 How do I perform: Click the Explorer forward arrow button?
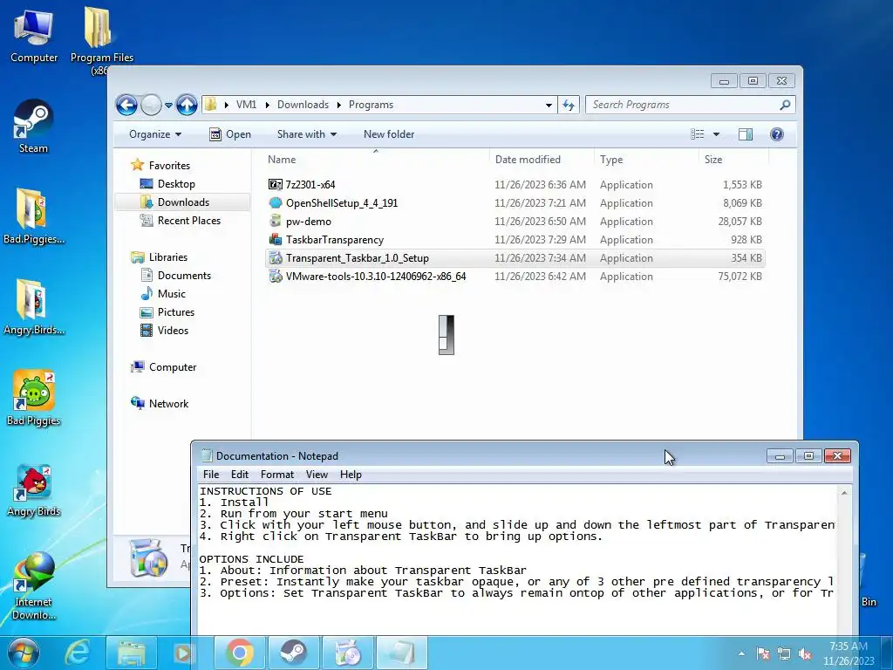151,105
